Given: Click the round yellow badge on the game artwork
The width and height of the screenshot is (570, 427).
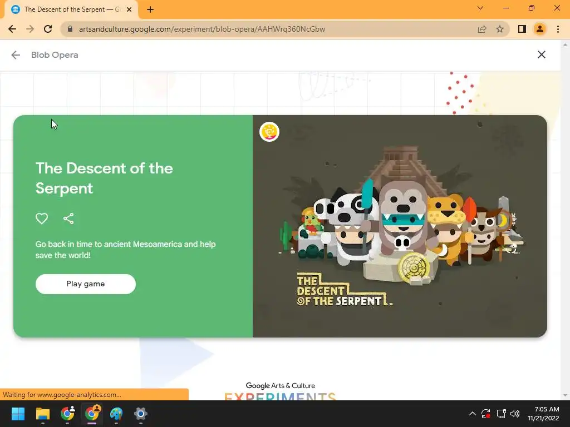Looking at the screenshot, I should 269,132.
